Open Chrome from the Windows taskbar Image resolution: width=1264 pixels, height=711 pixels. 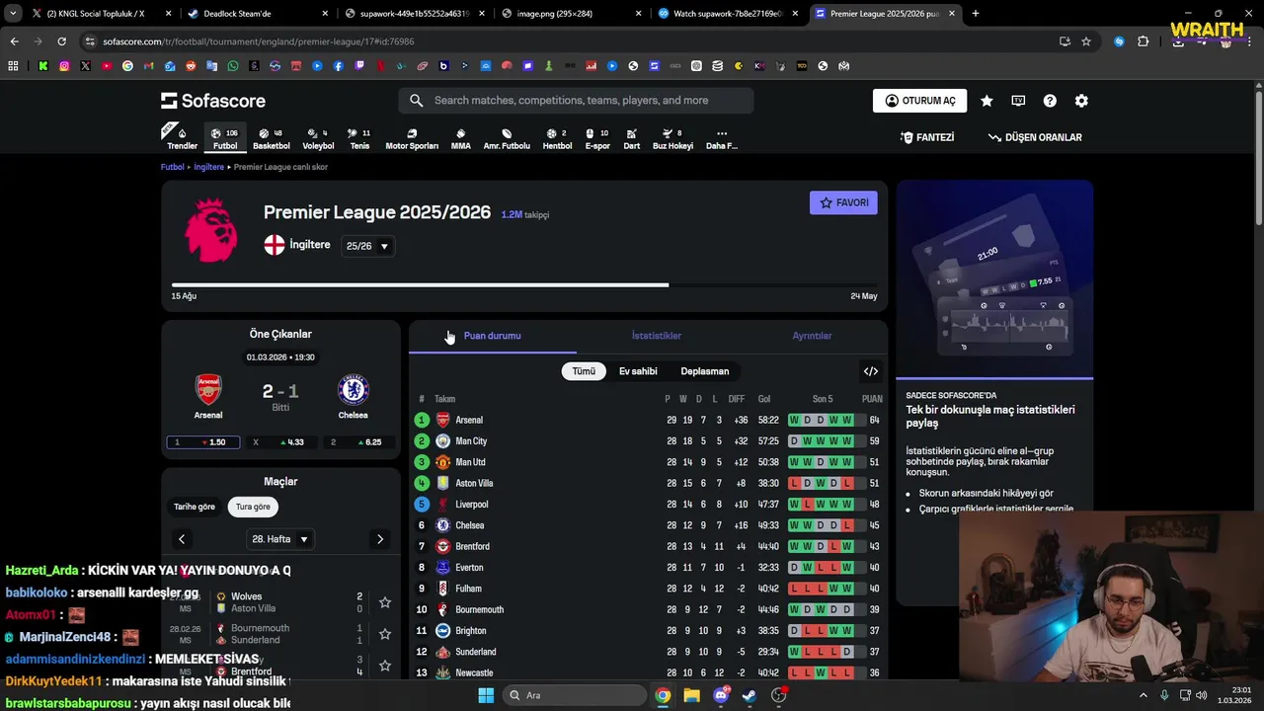point(663,695)
